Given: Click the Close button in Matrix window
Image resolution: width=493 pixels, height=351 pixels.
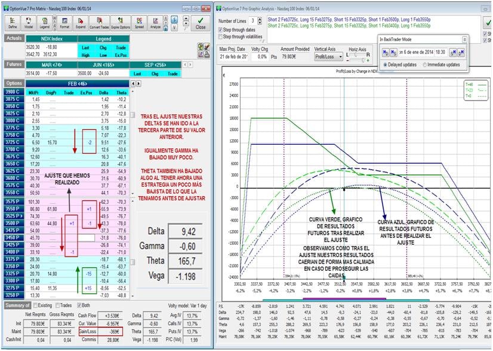Looking at the screenshot, I should 201,23.
